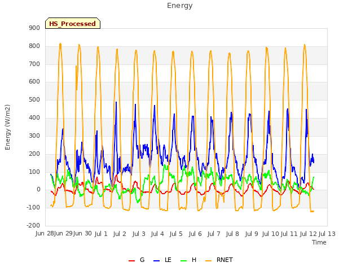The height and width of the screenshot is (271, 361).
Task: Click the 'Time' x-axis label
Action: (x=319, y=242)
